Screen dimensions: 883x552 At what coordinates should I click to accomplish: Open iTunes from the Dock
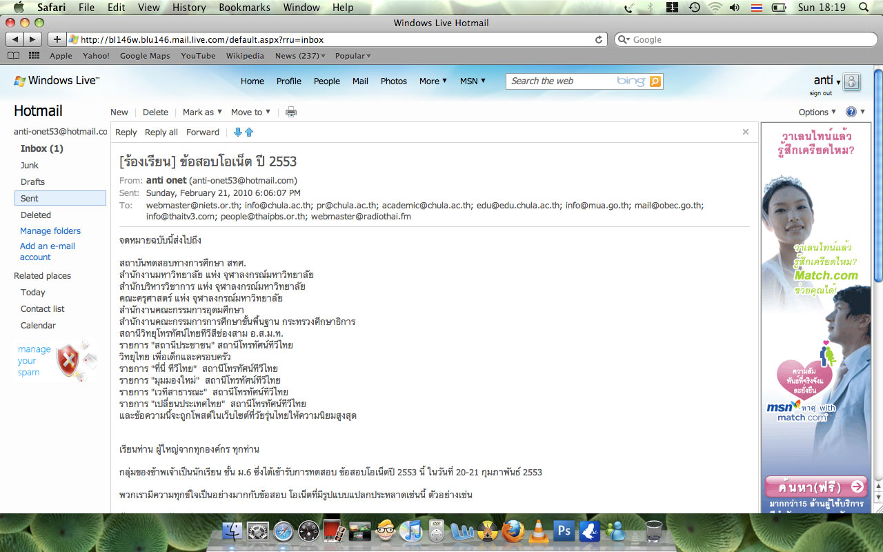[x=411, y=531]
